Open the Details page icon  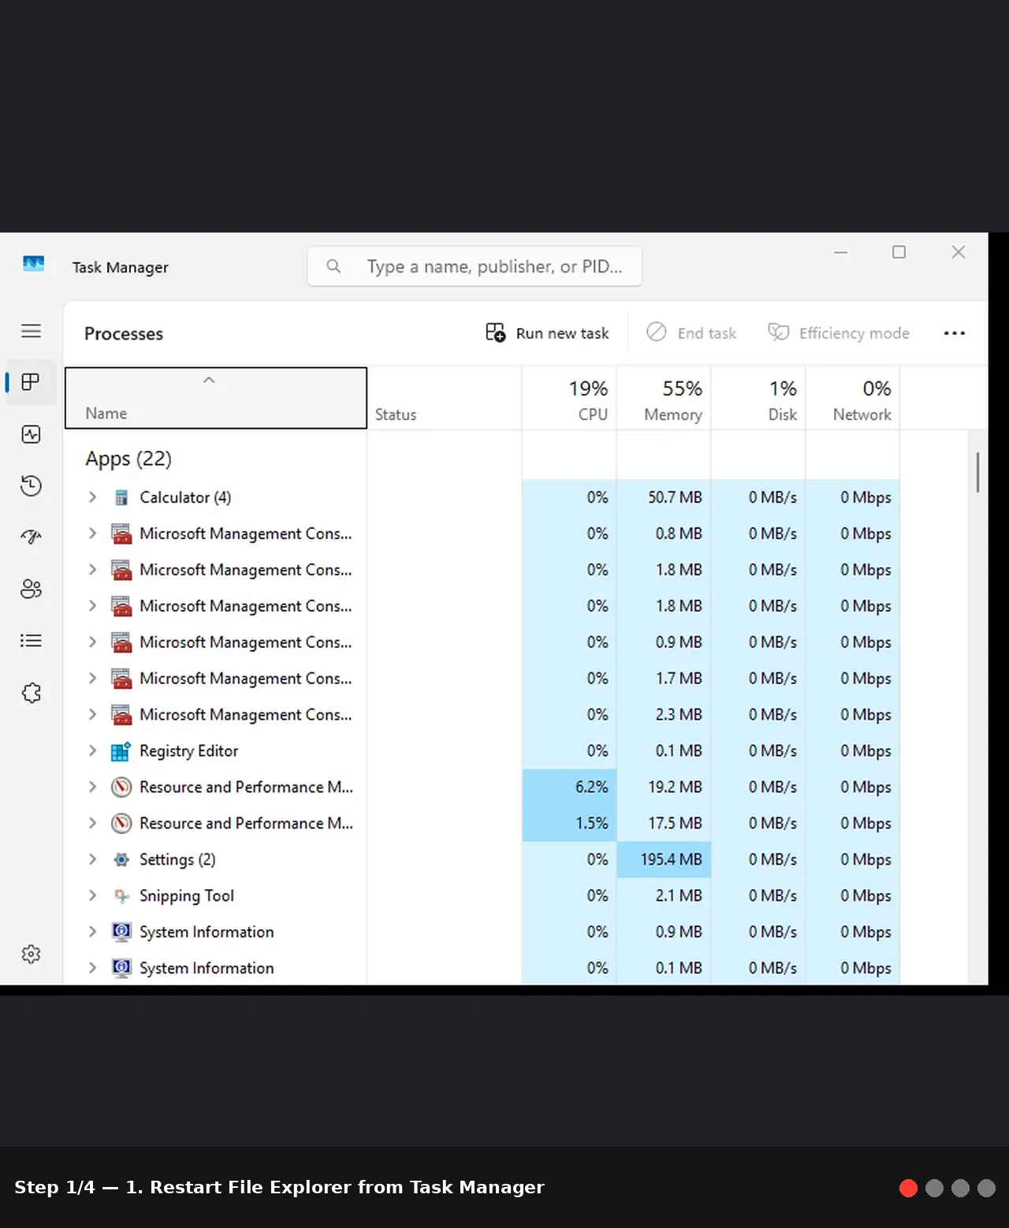[x=31, y=641]
